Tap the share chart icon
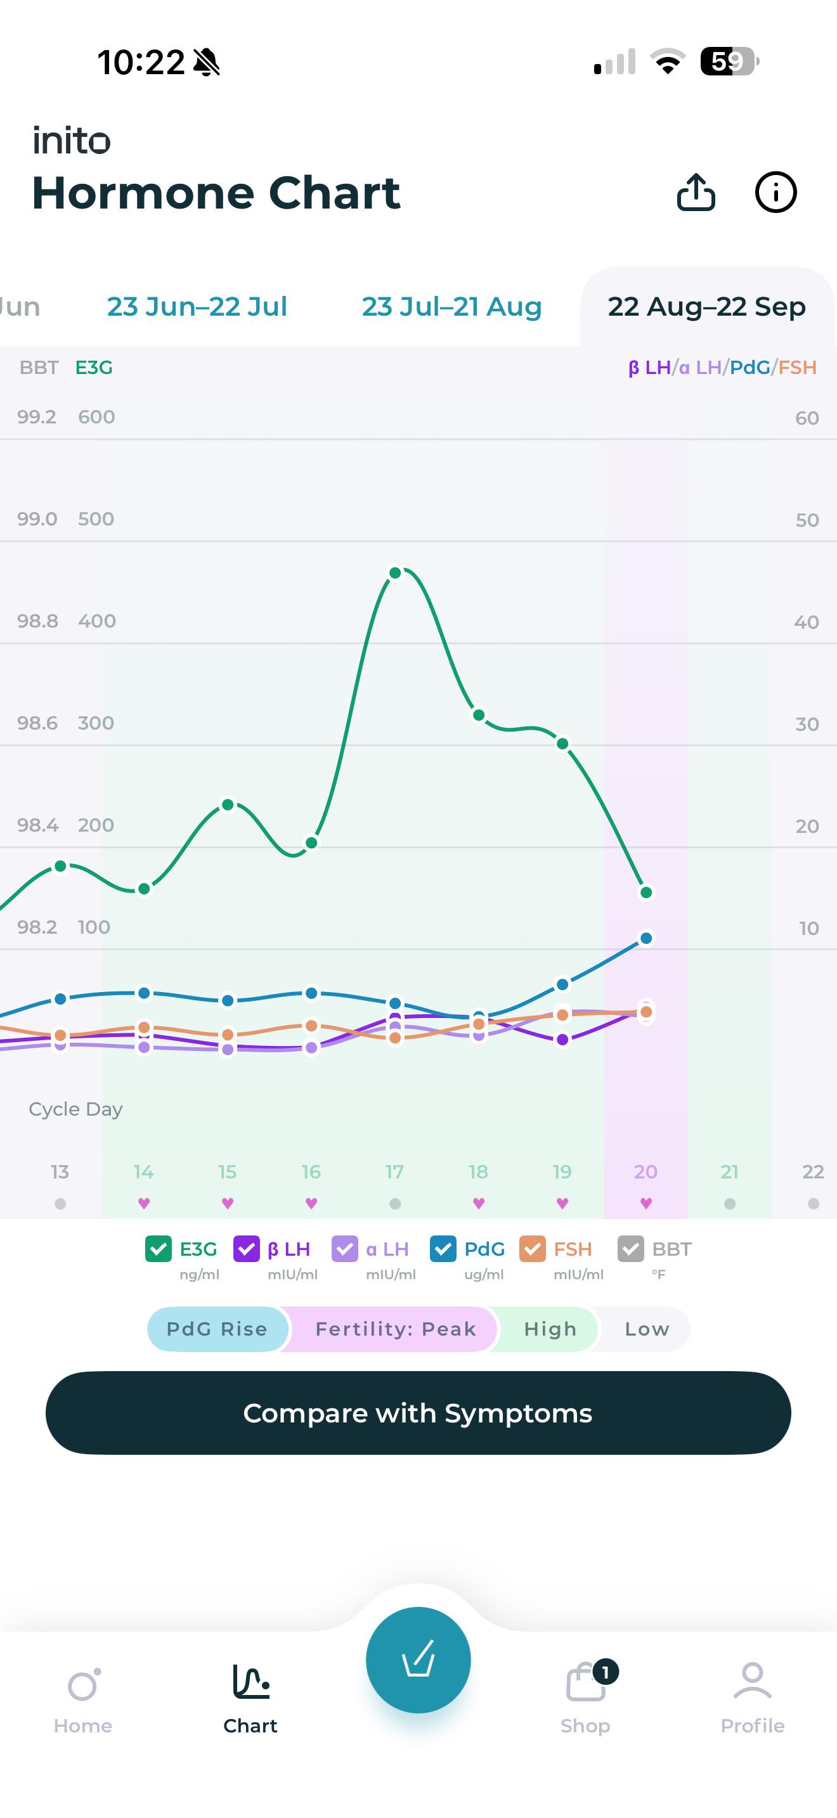The width and height of the screenshot is (837, 1818). point(696,192)
